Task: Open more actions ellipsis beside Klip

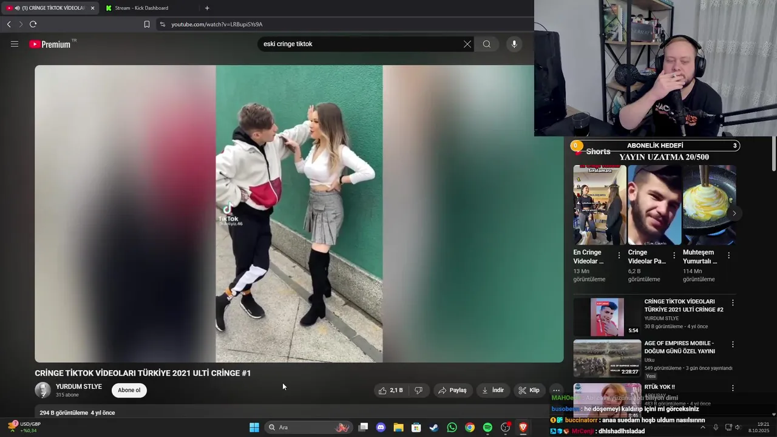Action: (556, 390)
